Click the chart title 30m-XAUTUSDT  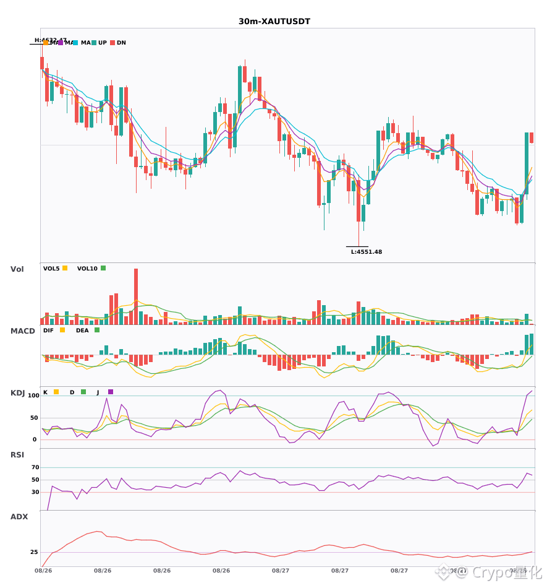(274, 22)
